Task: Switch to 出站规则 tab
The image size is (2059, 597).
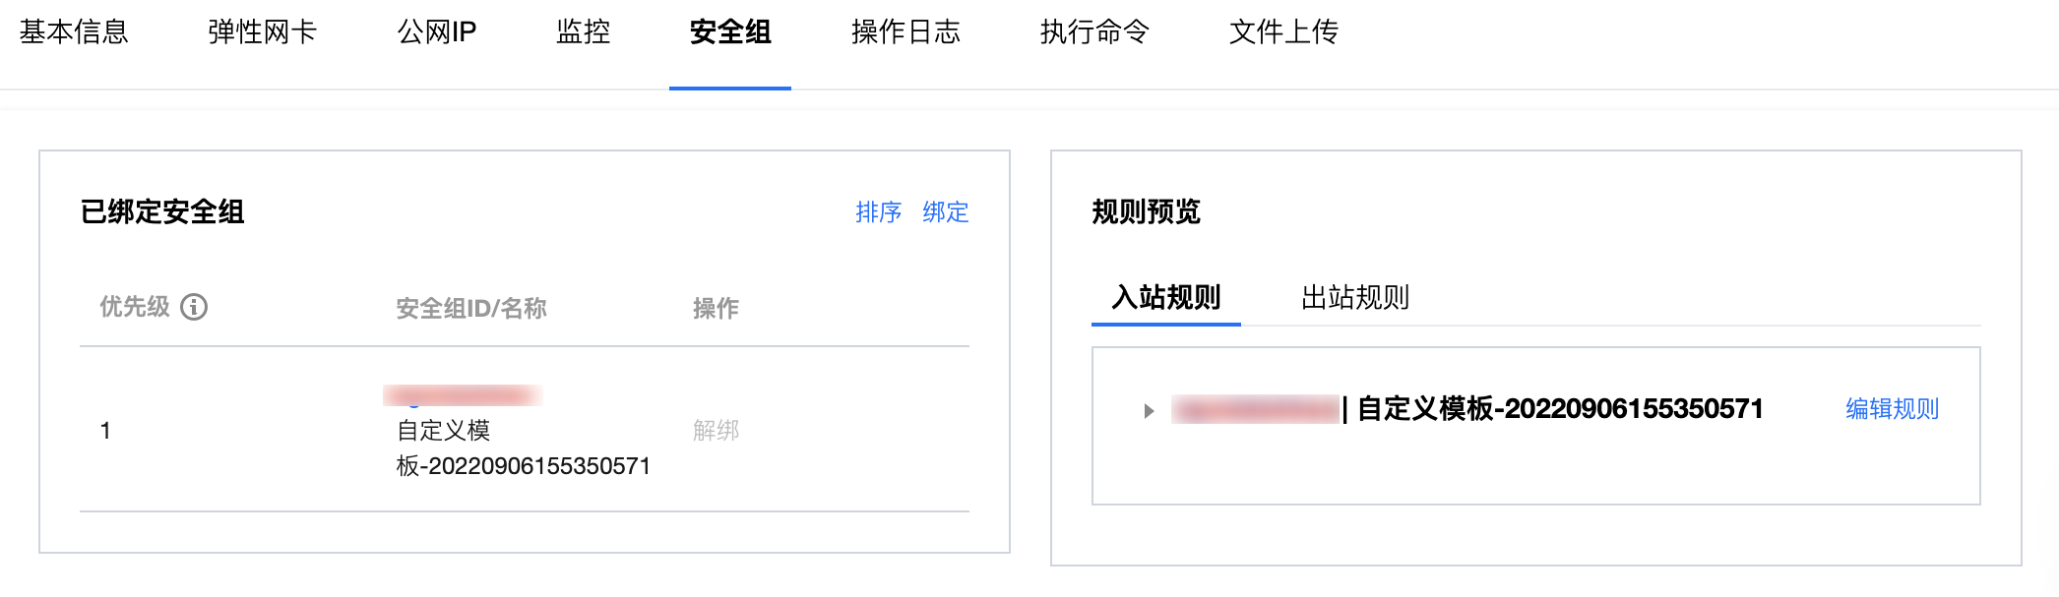Action: coord(1354,297)
